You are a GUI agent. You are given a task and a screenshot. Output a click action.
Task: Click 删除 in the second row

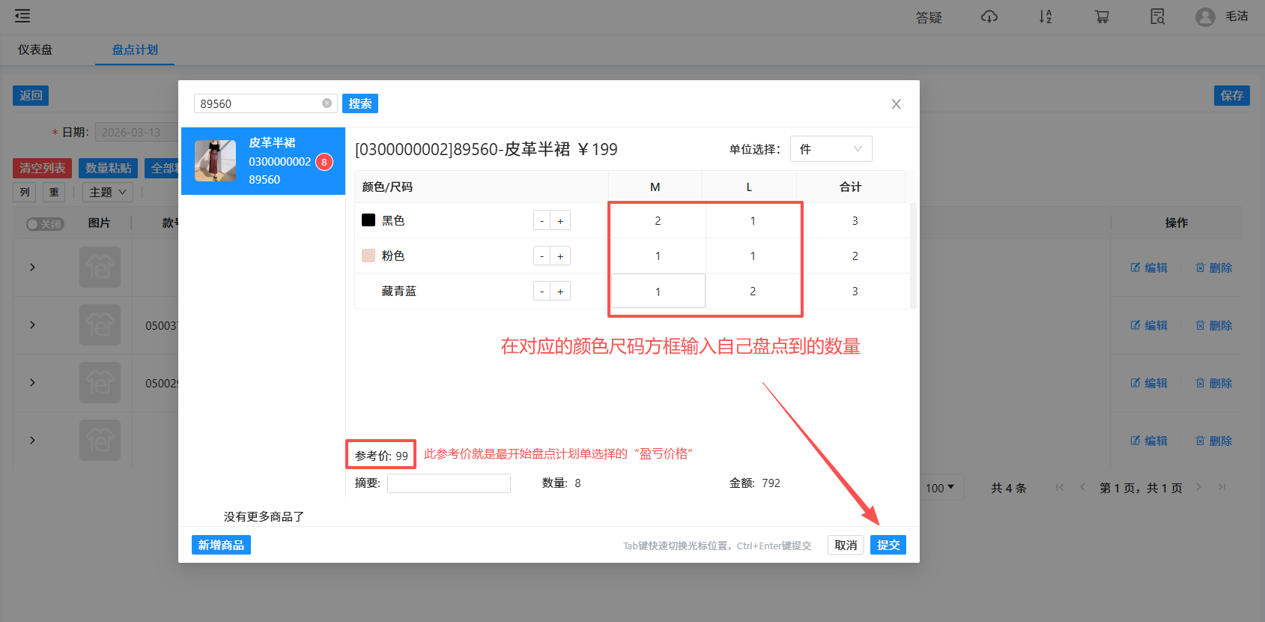pos(1214,325)
